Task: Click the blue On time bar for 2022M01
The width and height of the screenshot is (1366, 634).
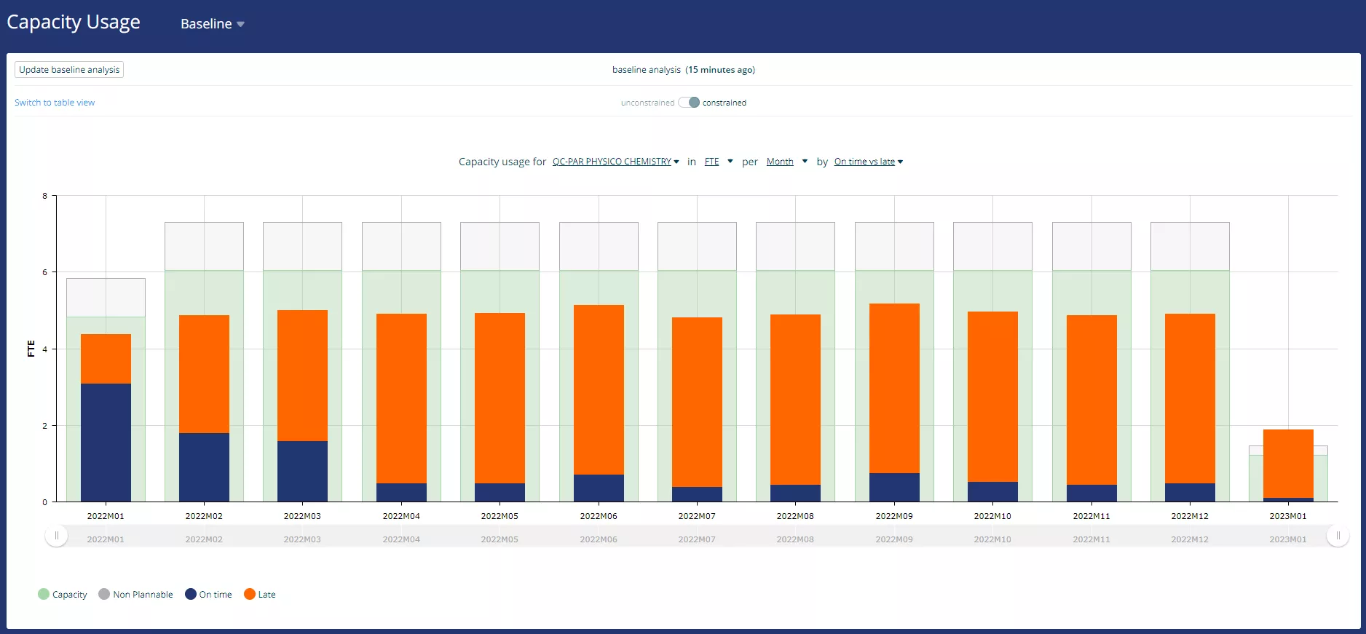Action: pos(106,443)
